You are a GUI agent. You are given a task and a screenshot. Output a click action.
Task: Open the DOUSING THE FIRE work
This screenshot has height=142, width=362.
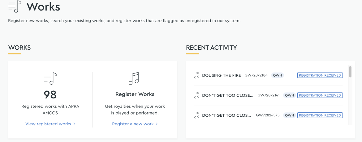coord(222,75)
